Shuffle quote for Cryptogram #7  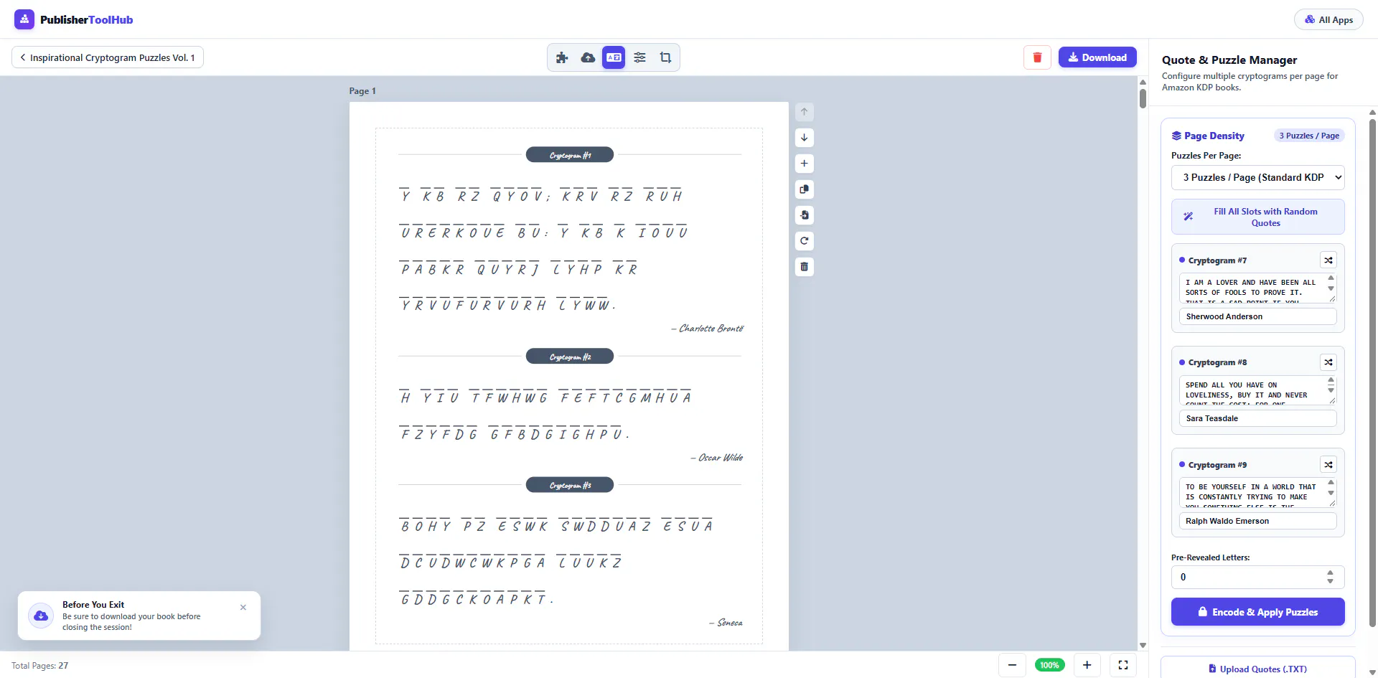coord(1328,260)
